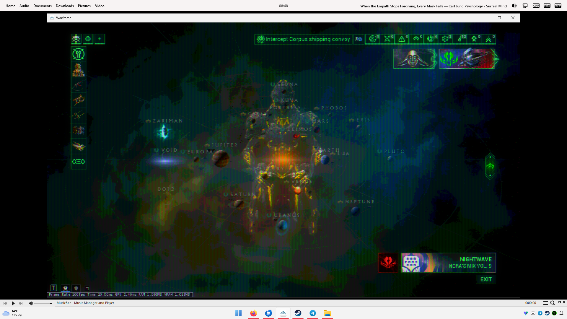The width and height of the screenshot is (567, 319).
Task: Open the clover-shaped icon in top bar
Action: [x=474, y=39]
